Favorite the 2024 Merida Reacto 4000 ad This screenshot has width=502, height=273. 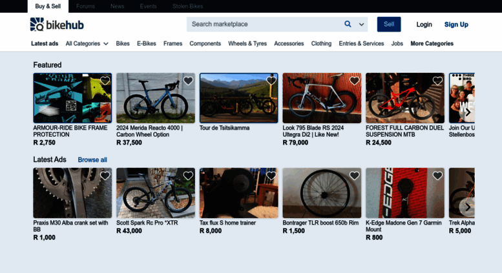click(188, 81)
